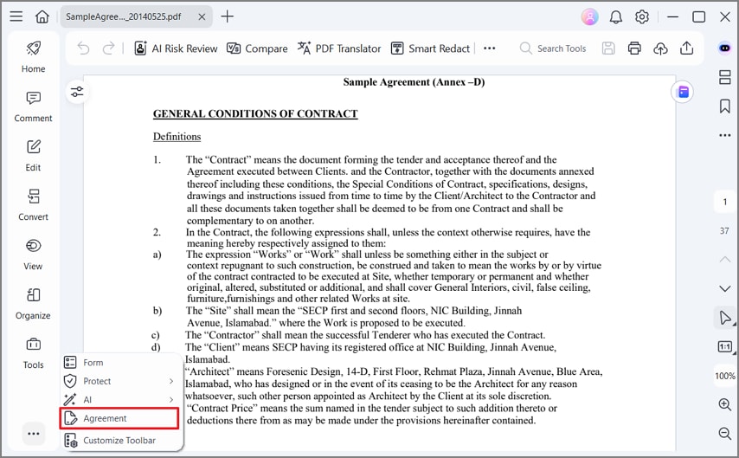Show more right-sidebar options ellipsis

pos(725,135)
